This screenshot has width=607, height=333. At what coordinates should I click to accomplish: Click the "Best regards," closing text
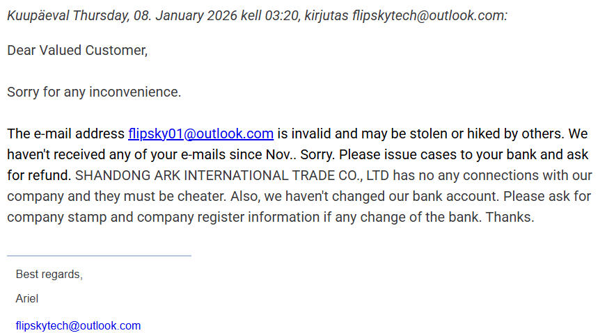click(x=49, y=275)
